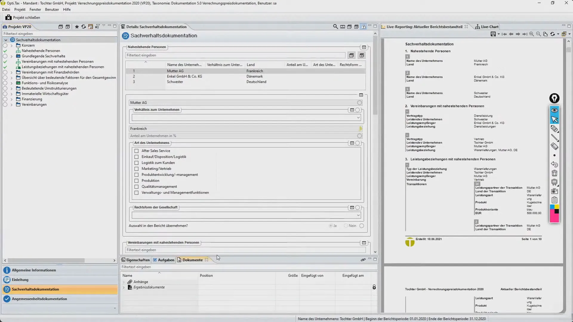Expand the Finanzierung tree node

(x=11, y=99)
